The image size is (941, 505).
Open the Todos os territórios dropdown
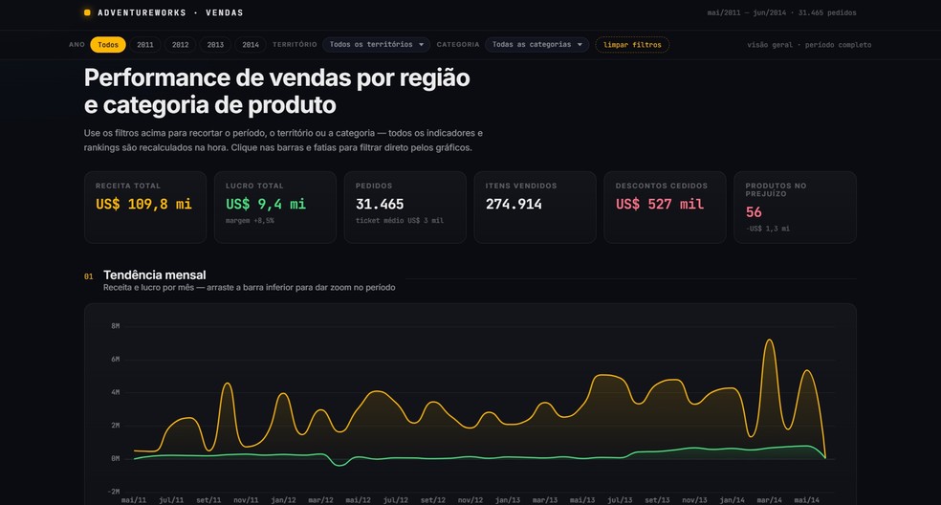376,44
